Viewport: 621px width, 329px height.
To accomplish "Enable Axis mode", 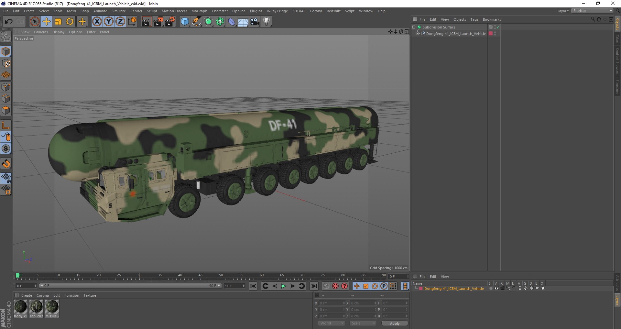I will pos(6,125).
